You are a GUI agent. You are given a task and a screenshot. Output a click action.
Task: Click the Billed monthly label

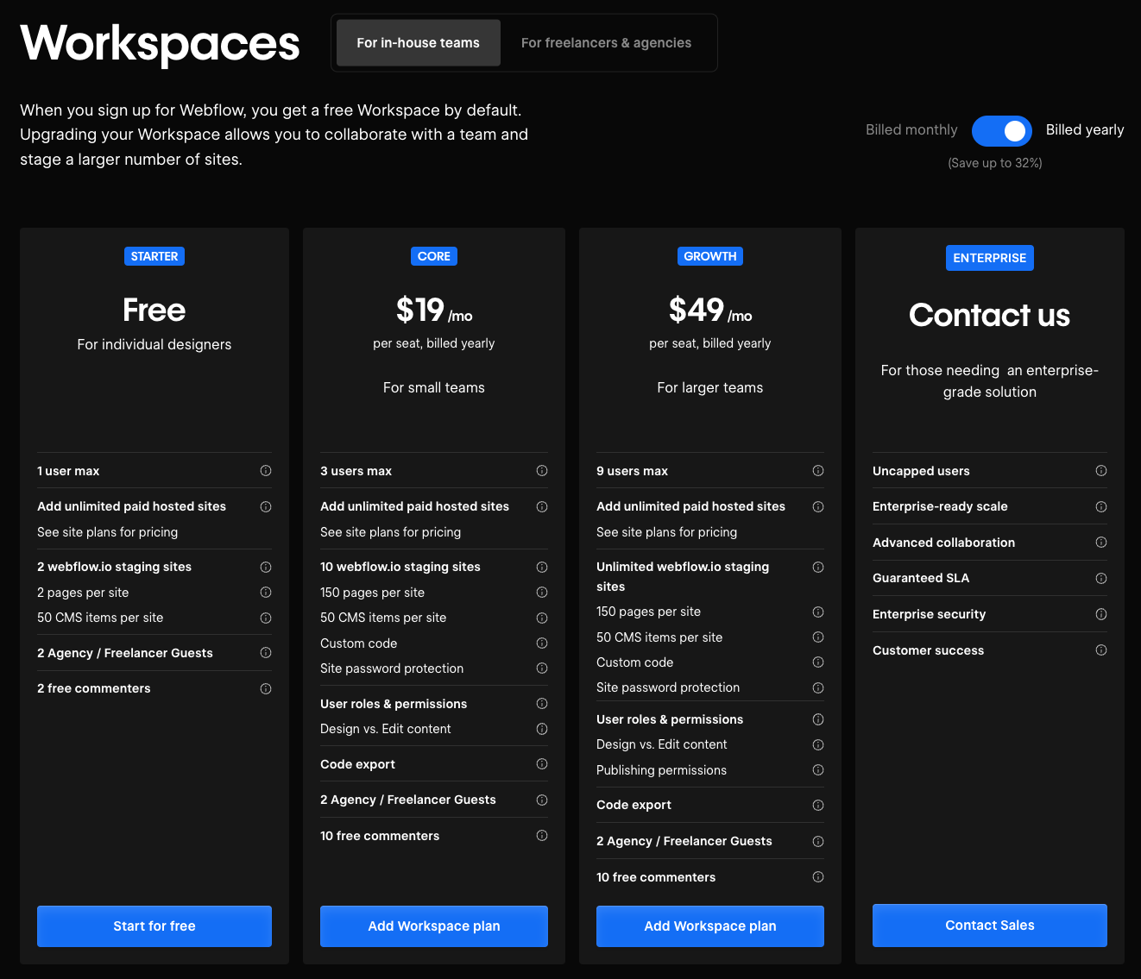click(911, 130)
